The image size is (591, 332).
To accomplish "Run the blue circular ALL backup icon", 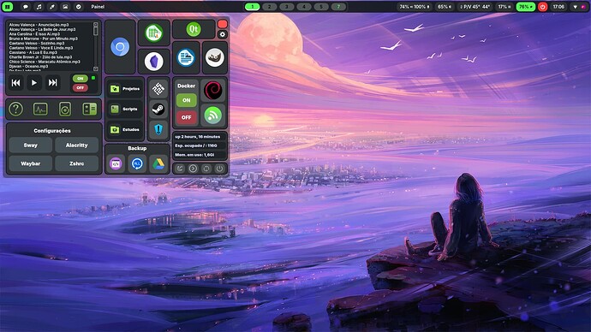I will pyautogui.click(x=137, y=163).
